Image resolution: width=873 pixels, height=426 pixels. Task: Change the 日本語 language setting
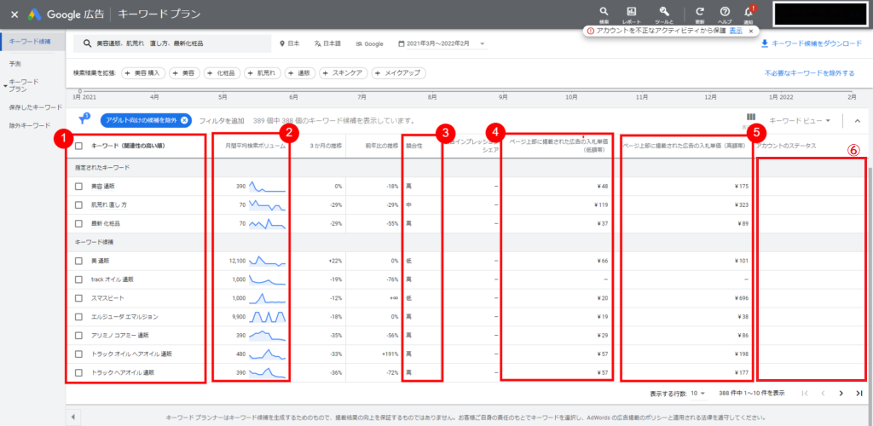(327, 43)
